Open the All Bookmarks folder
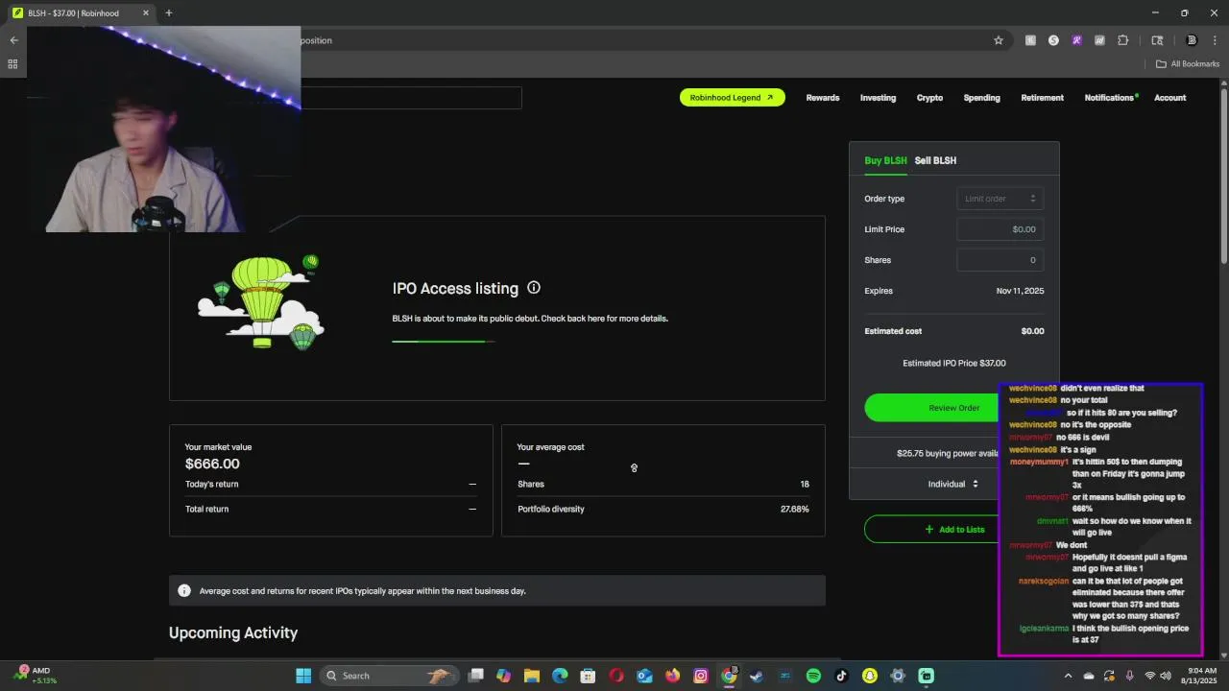Screen dimensions: 1229x691 coord(1187,64)
